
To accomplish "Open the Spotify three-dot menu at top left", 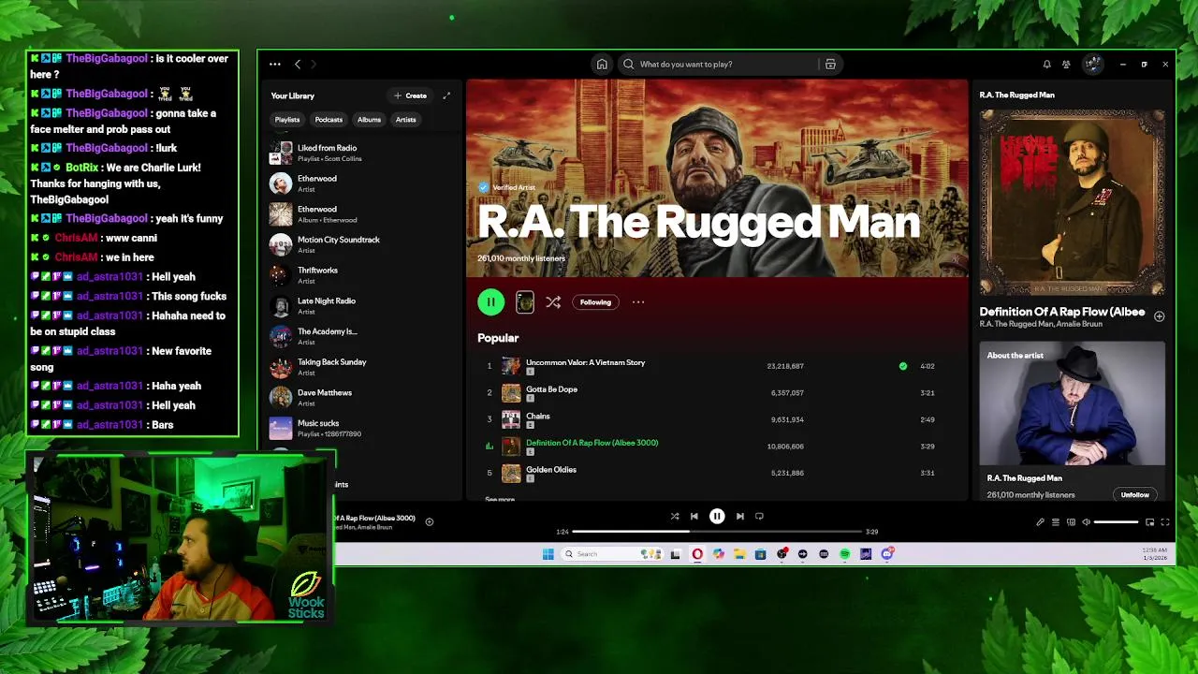I will tap(275, 65).
